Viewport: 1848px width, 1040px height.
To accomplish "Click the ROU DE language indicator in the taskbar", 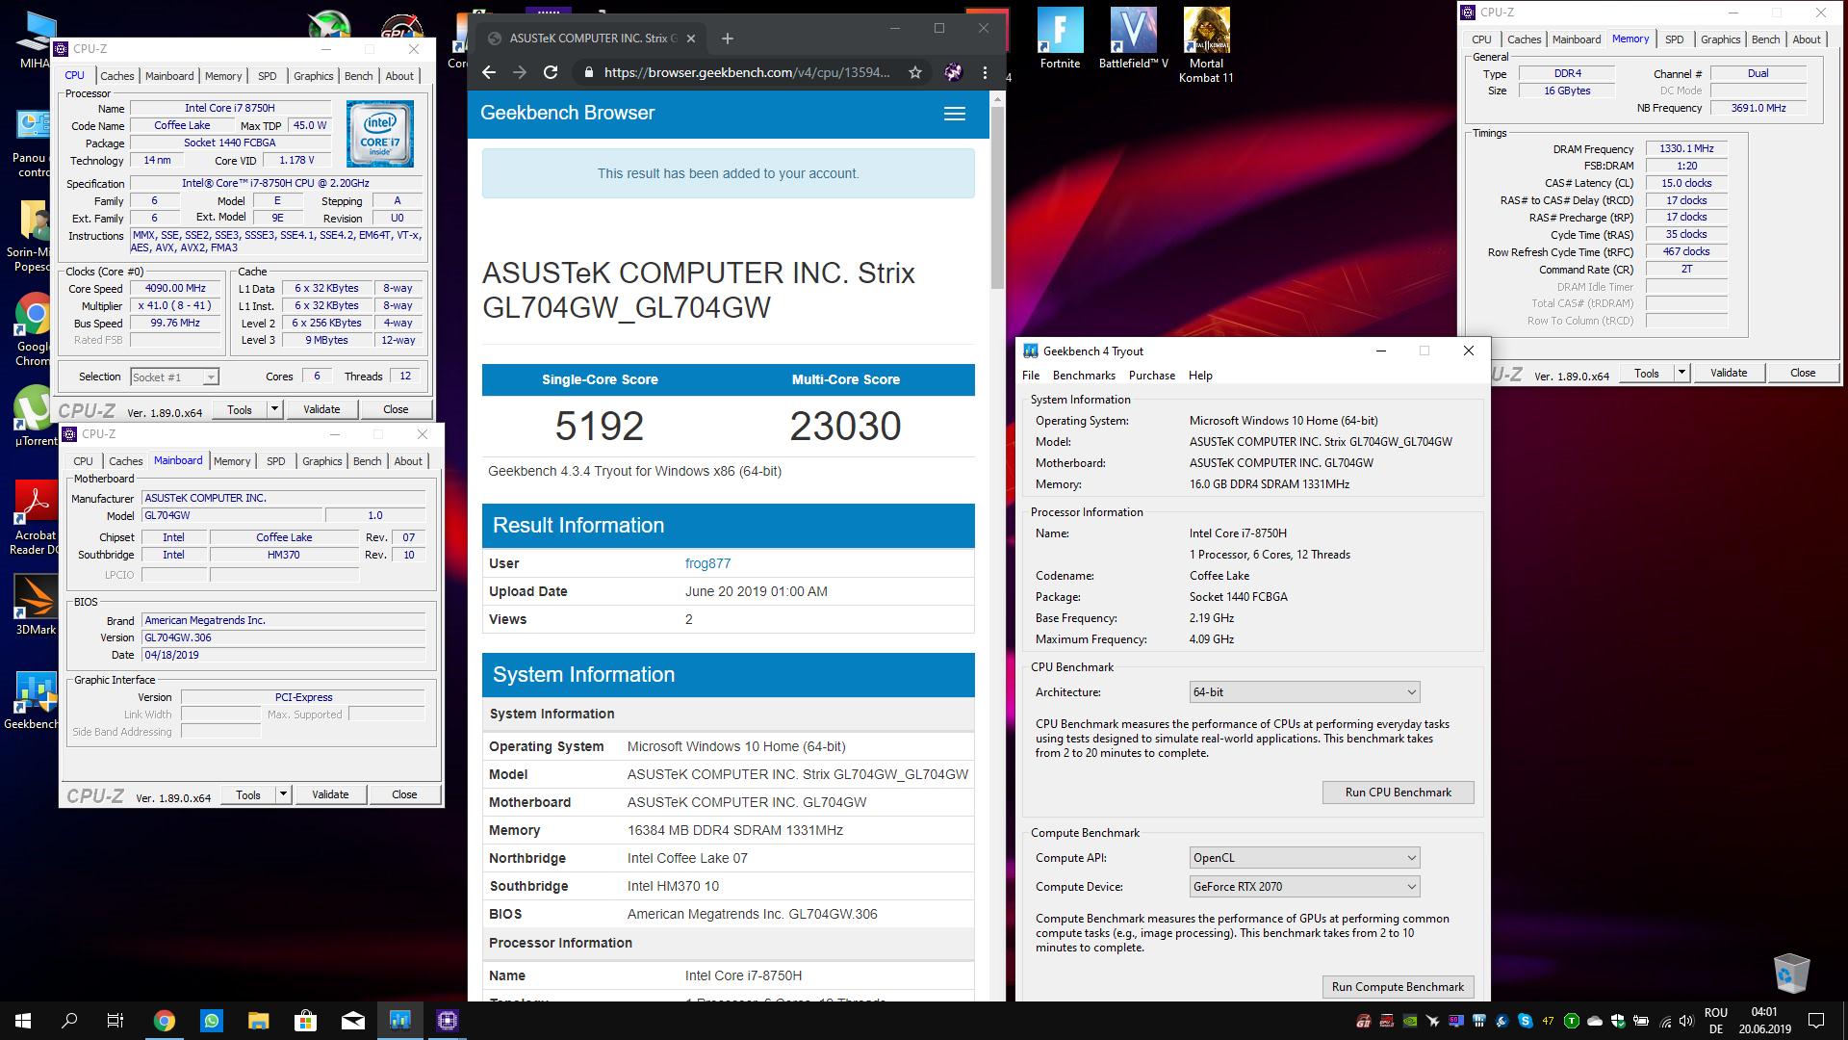I will click(x=1715, y=1021).
